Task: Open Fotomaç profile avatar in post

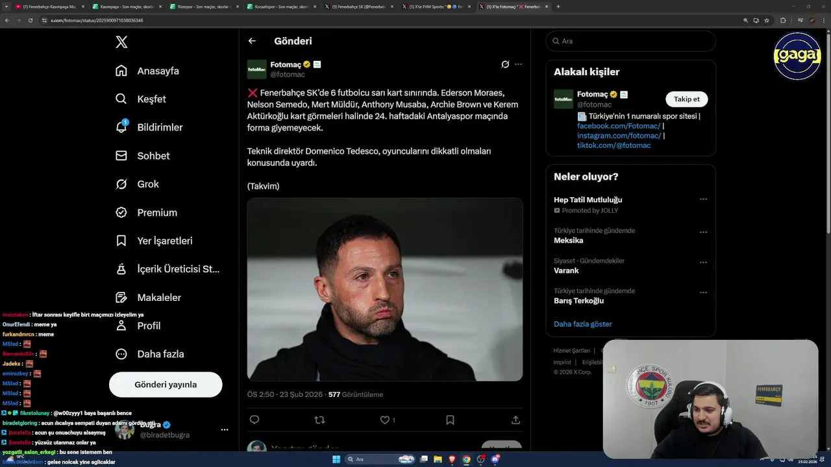Action: pyautogui.click(x=256, y=69)
